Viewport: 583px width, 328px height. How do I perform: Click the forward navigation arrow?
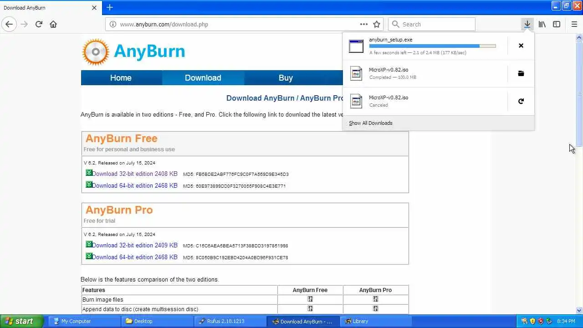click(24, 24)
